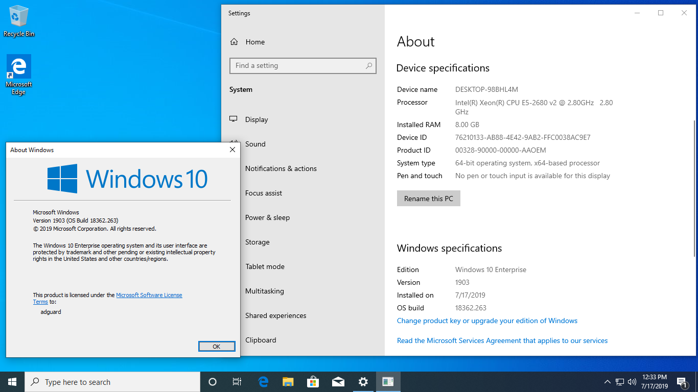This screenshot has height=392, width=698.
Task: Click the Find a setting search field
Action: 303,66
